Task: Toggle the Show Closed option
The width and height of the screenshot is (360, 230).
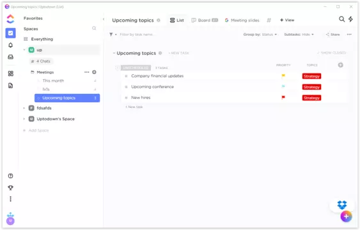Action: (x=331, y=53)
